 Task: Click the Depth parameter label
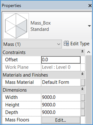12,112
